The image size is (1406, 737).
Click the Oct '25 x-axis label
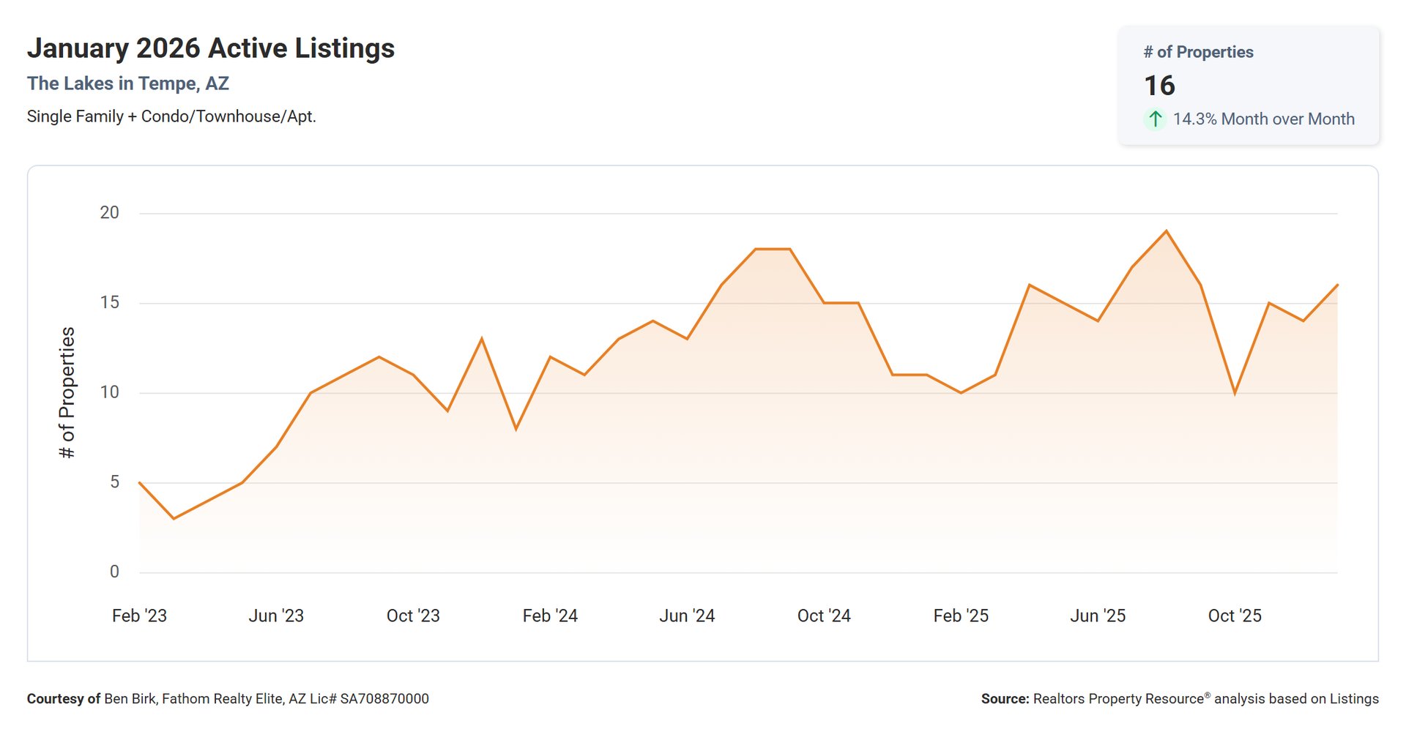1235,616
